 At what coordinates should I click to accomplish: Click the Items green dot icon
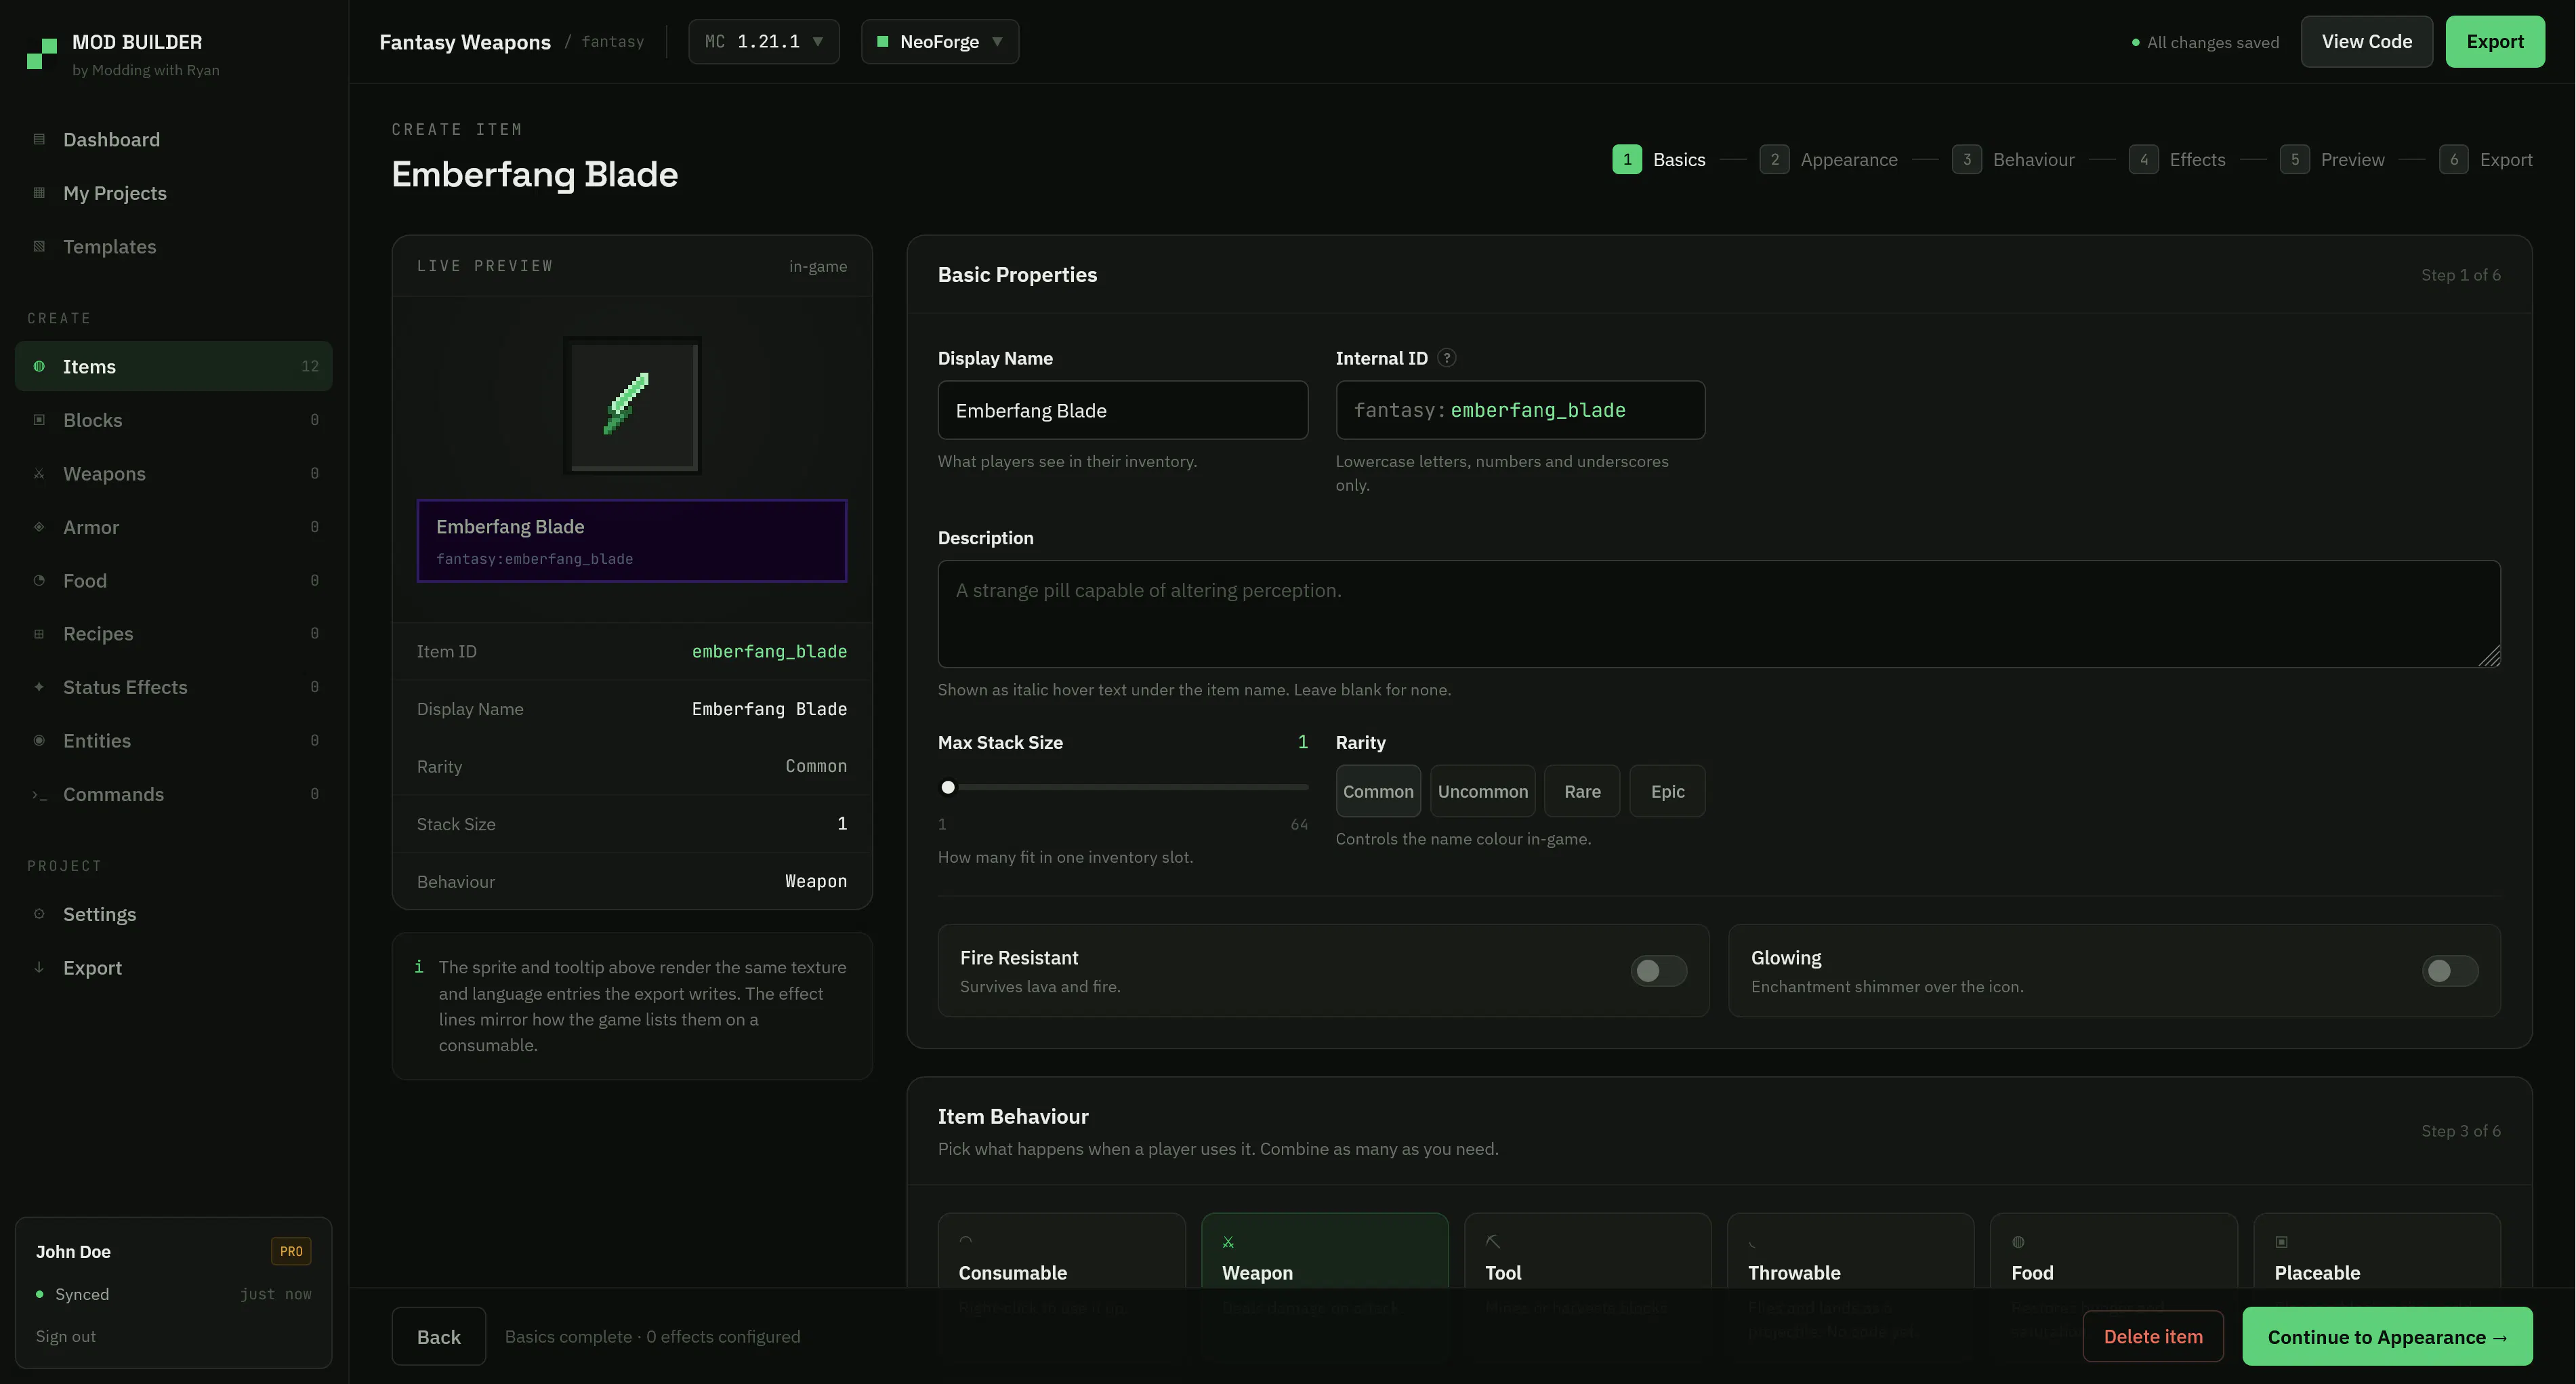point(39,366)
